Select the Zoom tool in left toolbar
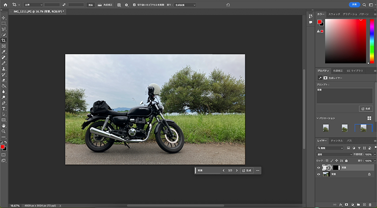 (x=3, y=131)
